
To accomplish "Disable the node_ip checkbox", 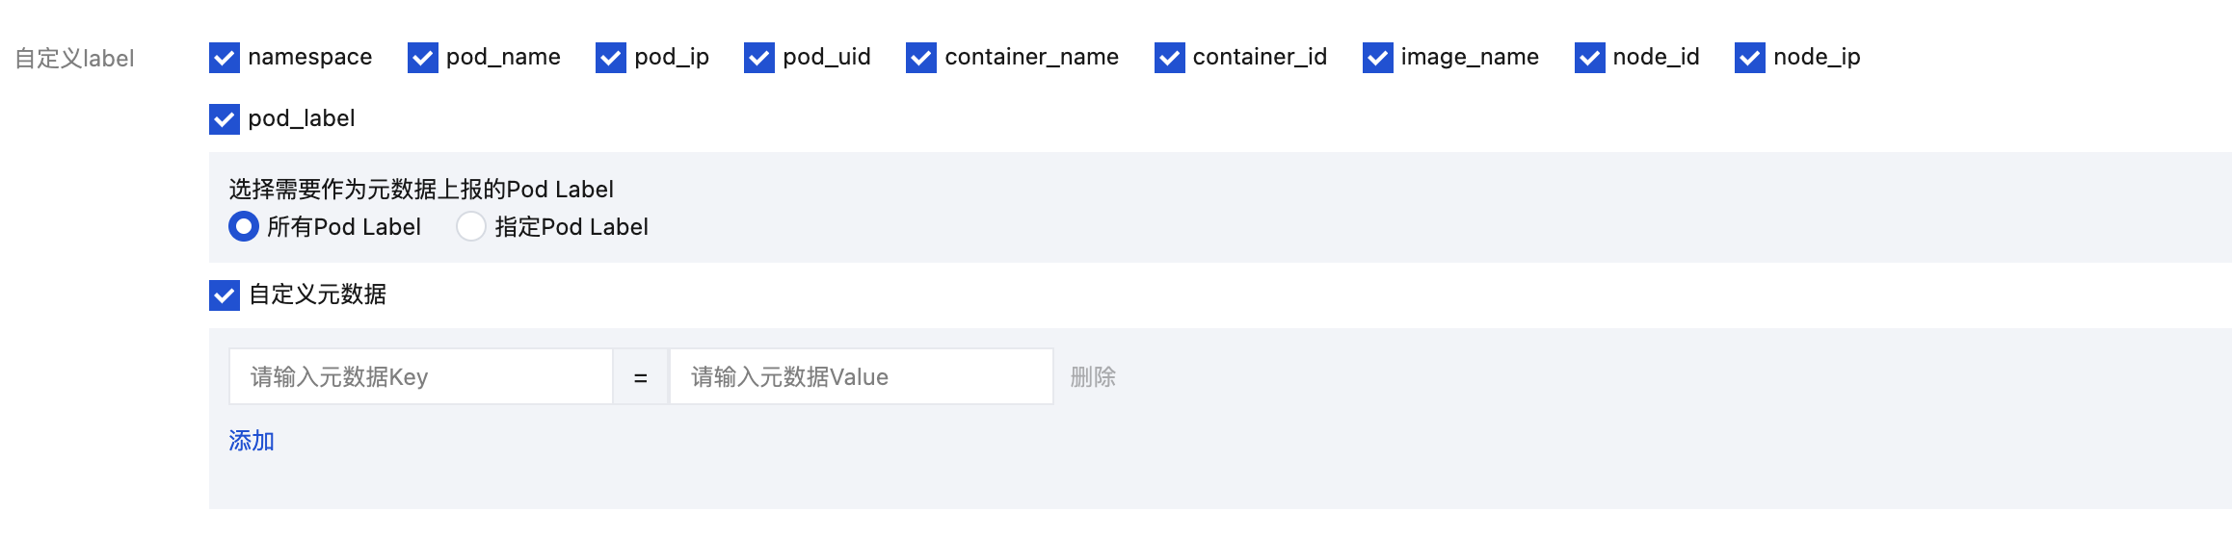I will (x=1749, y=58).
